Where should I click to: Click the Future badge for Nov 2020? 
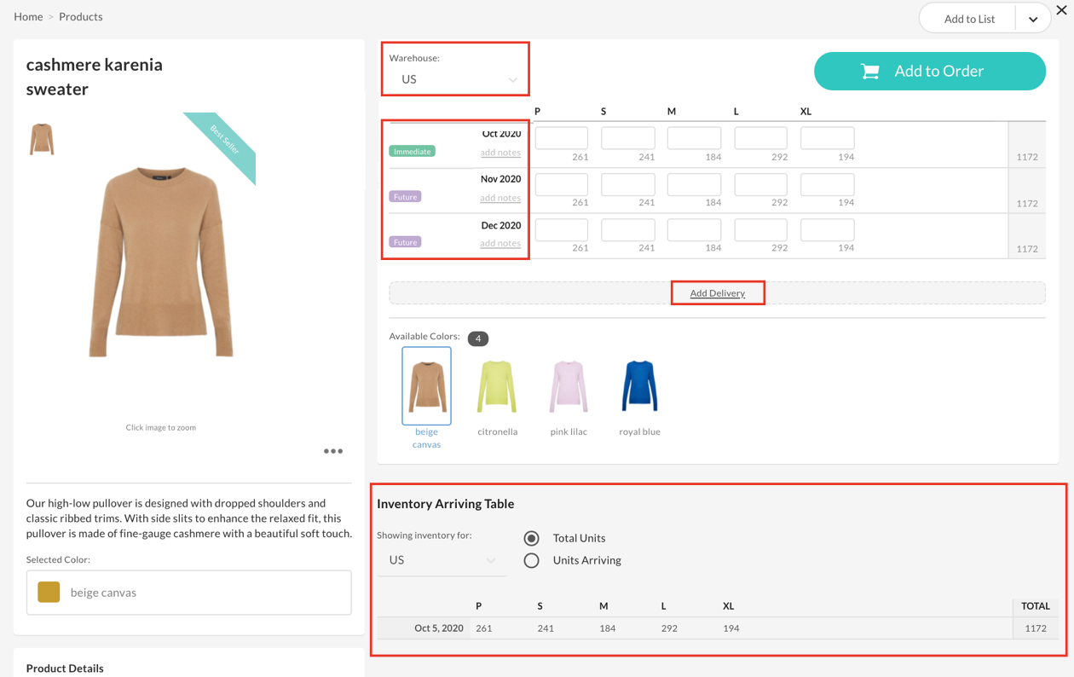pyautogui.click(x=405, y=195)
